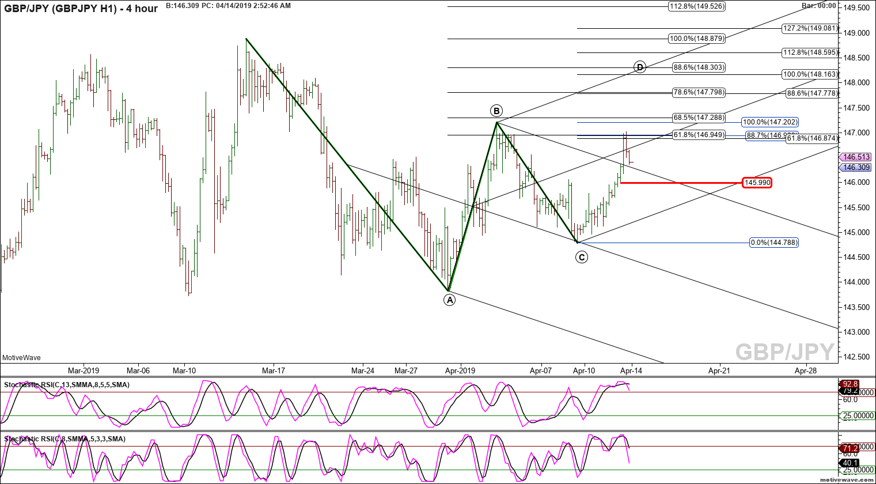Image resolution: width=876 pixels, height=484 pixels.
Task: Click the chart title GBP/JPY (GBPJPY H1) - 4 hour
Action: point(81,8)
